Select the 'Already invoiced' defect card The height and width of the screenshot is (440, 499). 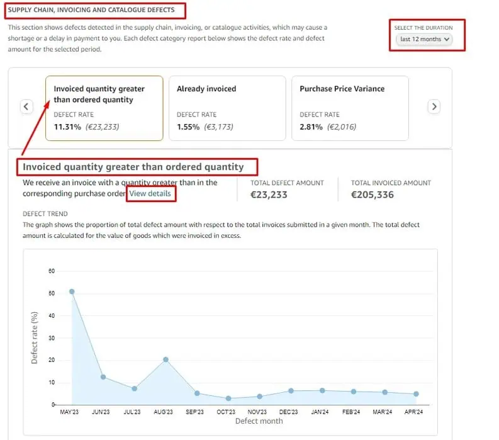[227, 108]
